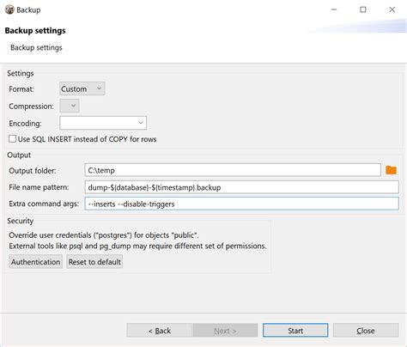The image size is (407, 347).
Task: Click the Close button at bottom
Action: tap(366, 331)
